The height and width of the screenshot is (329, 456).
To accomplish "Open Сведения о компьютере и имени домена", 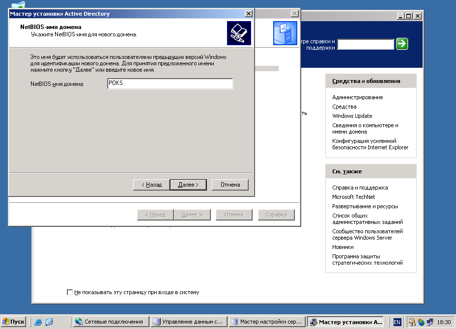I will [x=365, y=129].
